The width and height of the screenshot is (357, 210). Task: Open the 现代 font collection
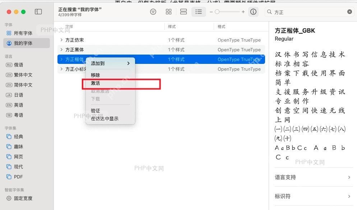pyautogui.click(x=15, y=167)
